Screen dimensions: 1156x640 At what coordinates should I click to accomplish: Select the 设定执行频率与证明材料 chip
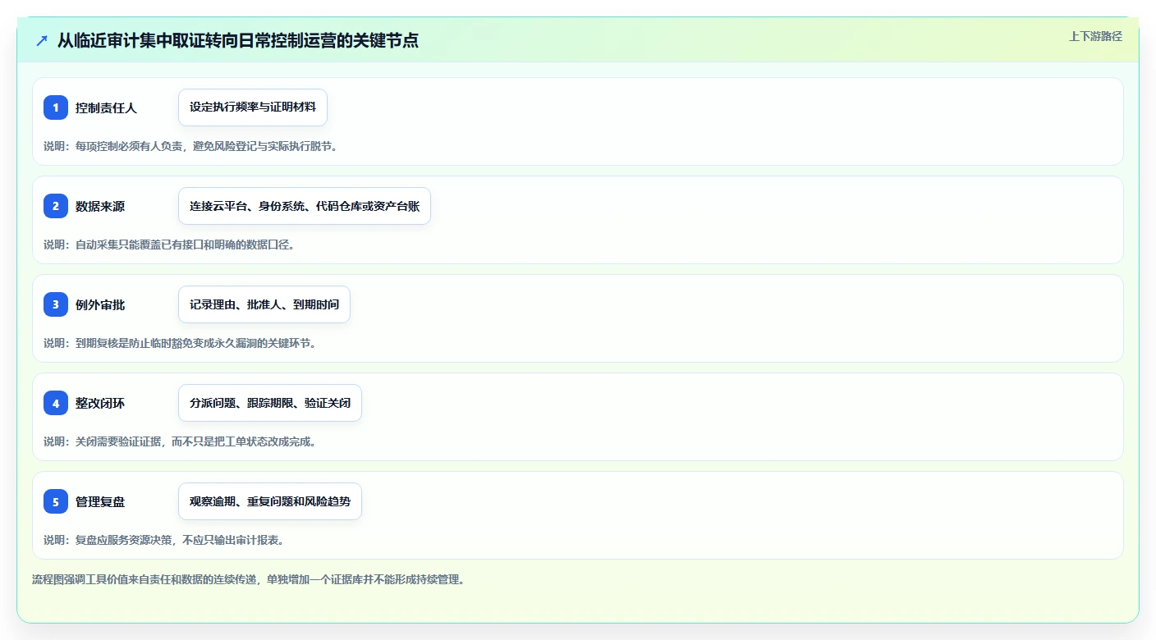(x=253, y=107)
